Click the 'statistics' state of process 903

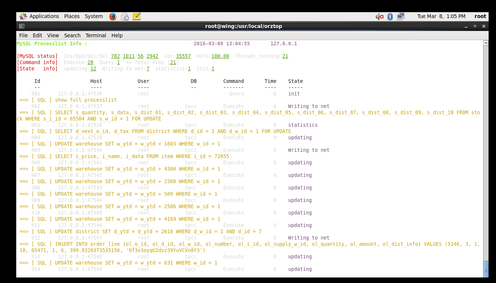[x=303, y=125]
